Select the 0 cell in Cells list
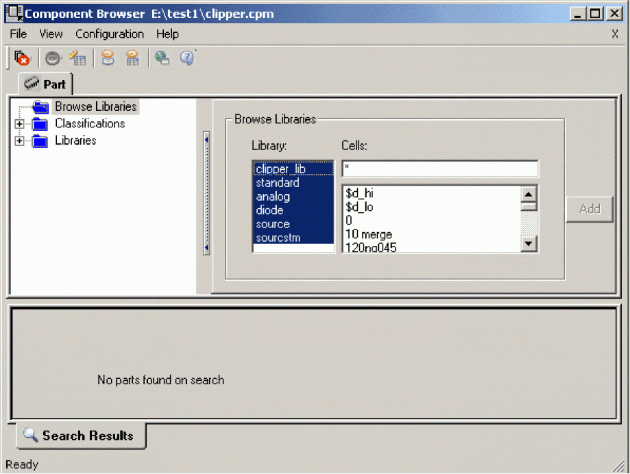The image size is (630, 474). (432, 221)
